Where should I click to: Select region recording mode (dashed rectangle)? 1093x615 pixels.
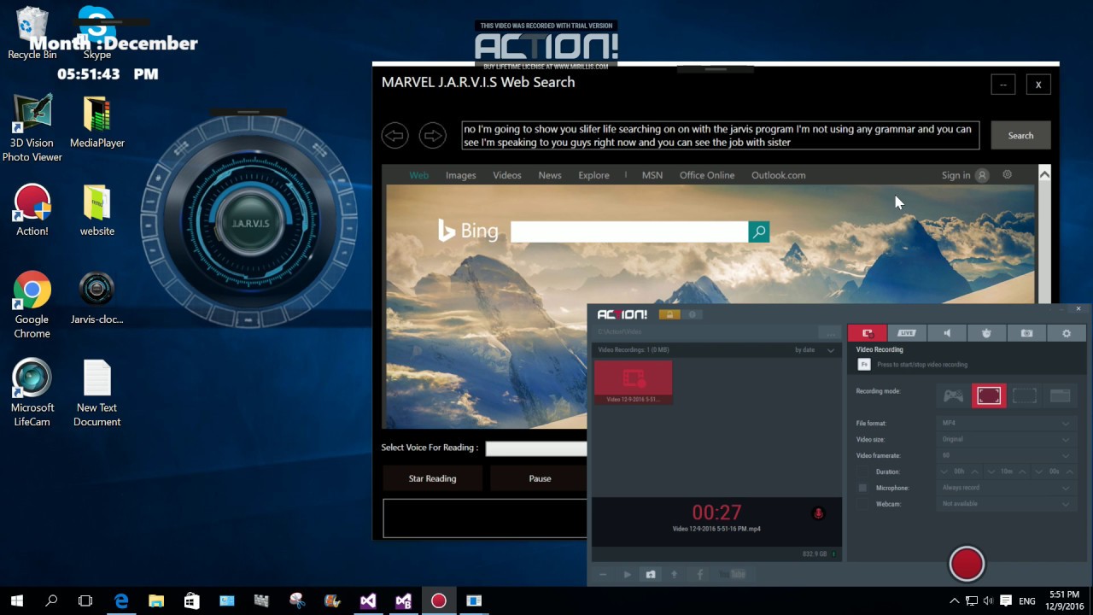click(1025, 395)
